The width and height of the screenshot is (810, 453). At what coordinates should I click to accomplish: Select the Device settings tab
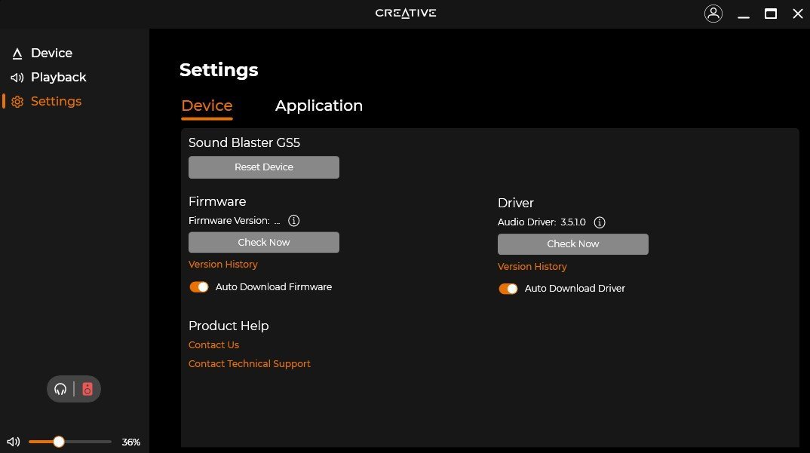pos(207,106)
